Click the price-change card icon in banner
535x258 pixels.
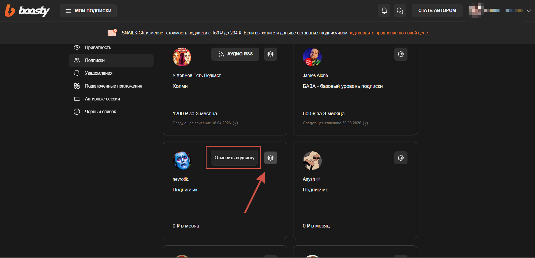[112, 33]
